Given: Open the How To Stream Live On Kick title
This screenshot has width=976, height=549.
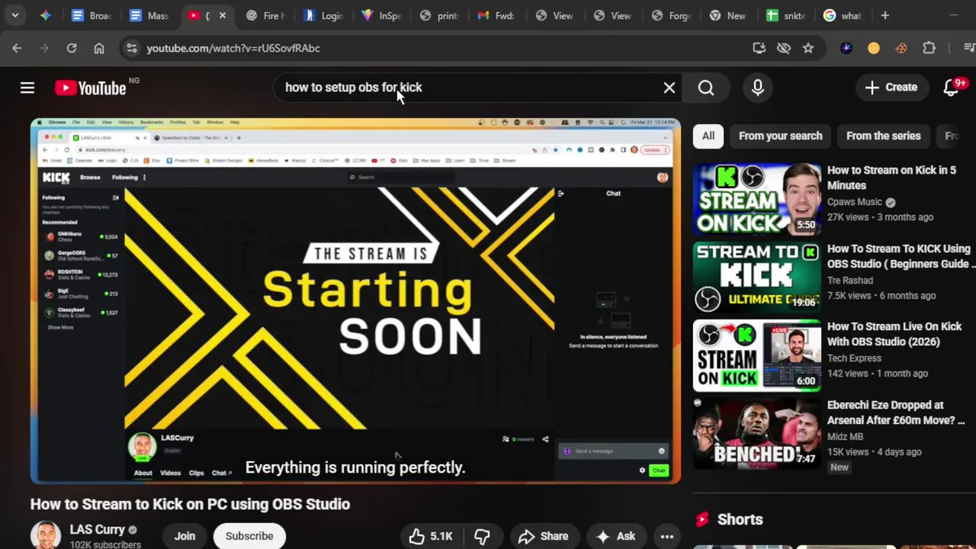Looking at the screenshot, I should pos(894,334).
